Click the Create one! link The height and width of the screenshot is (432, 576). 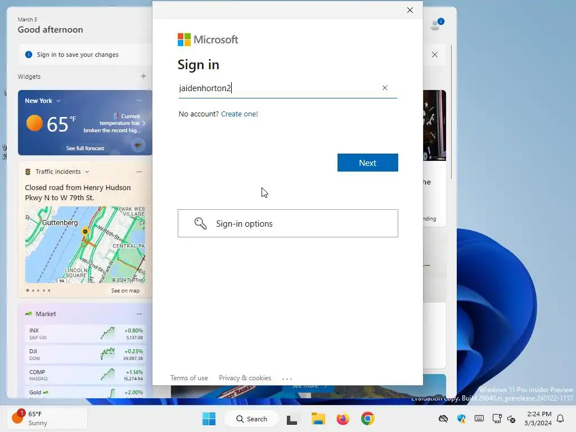(x=240, y=114)
